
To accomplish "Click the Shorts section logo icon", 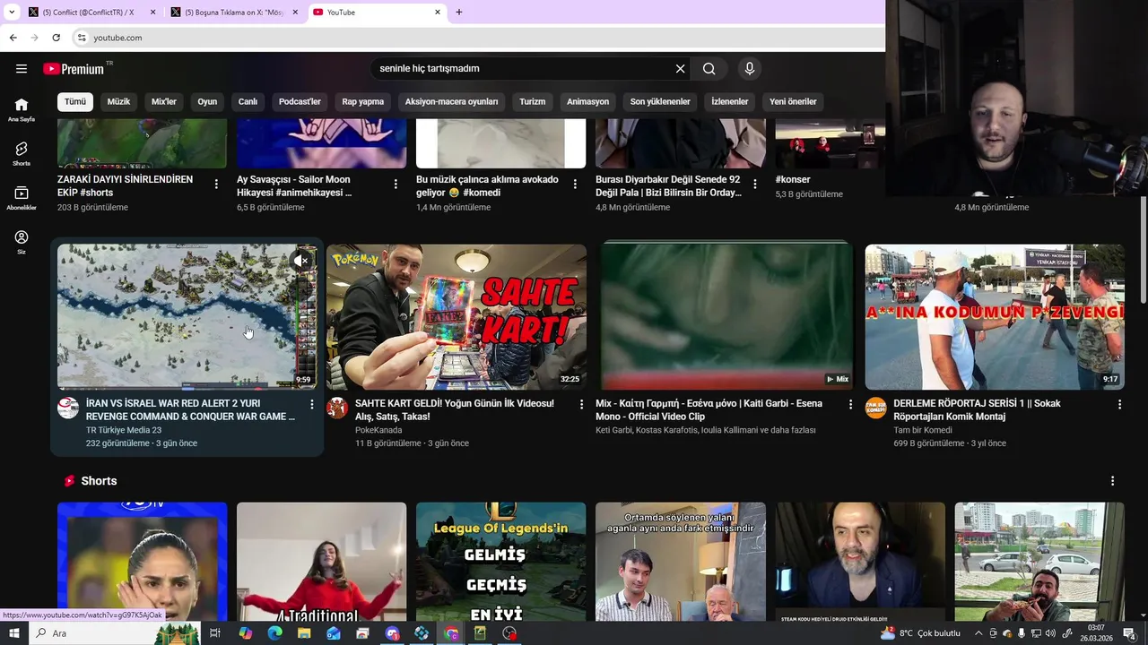I will [x=69, y=481].
